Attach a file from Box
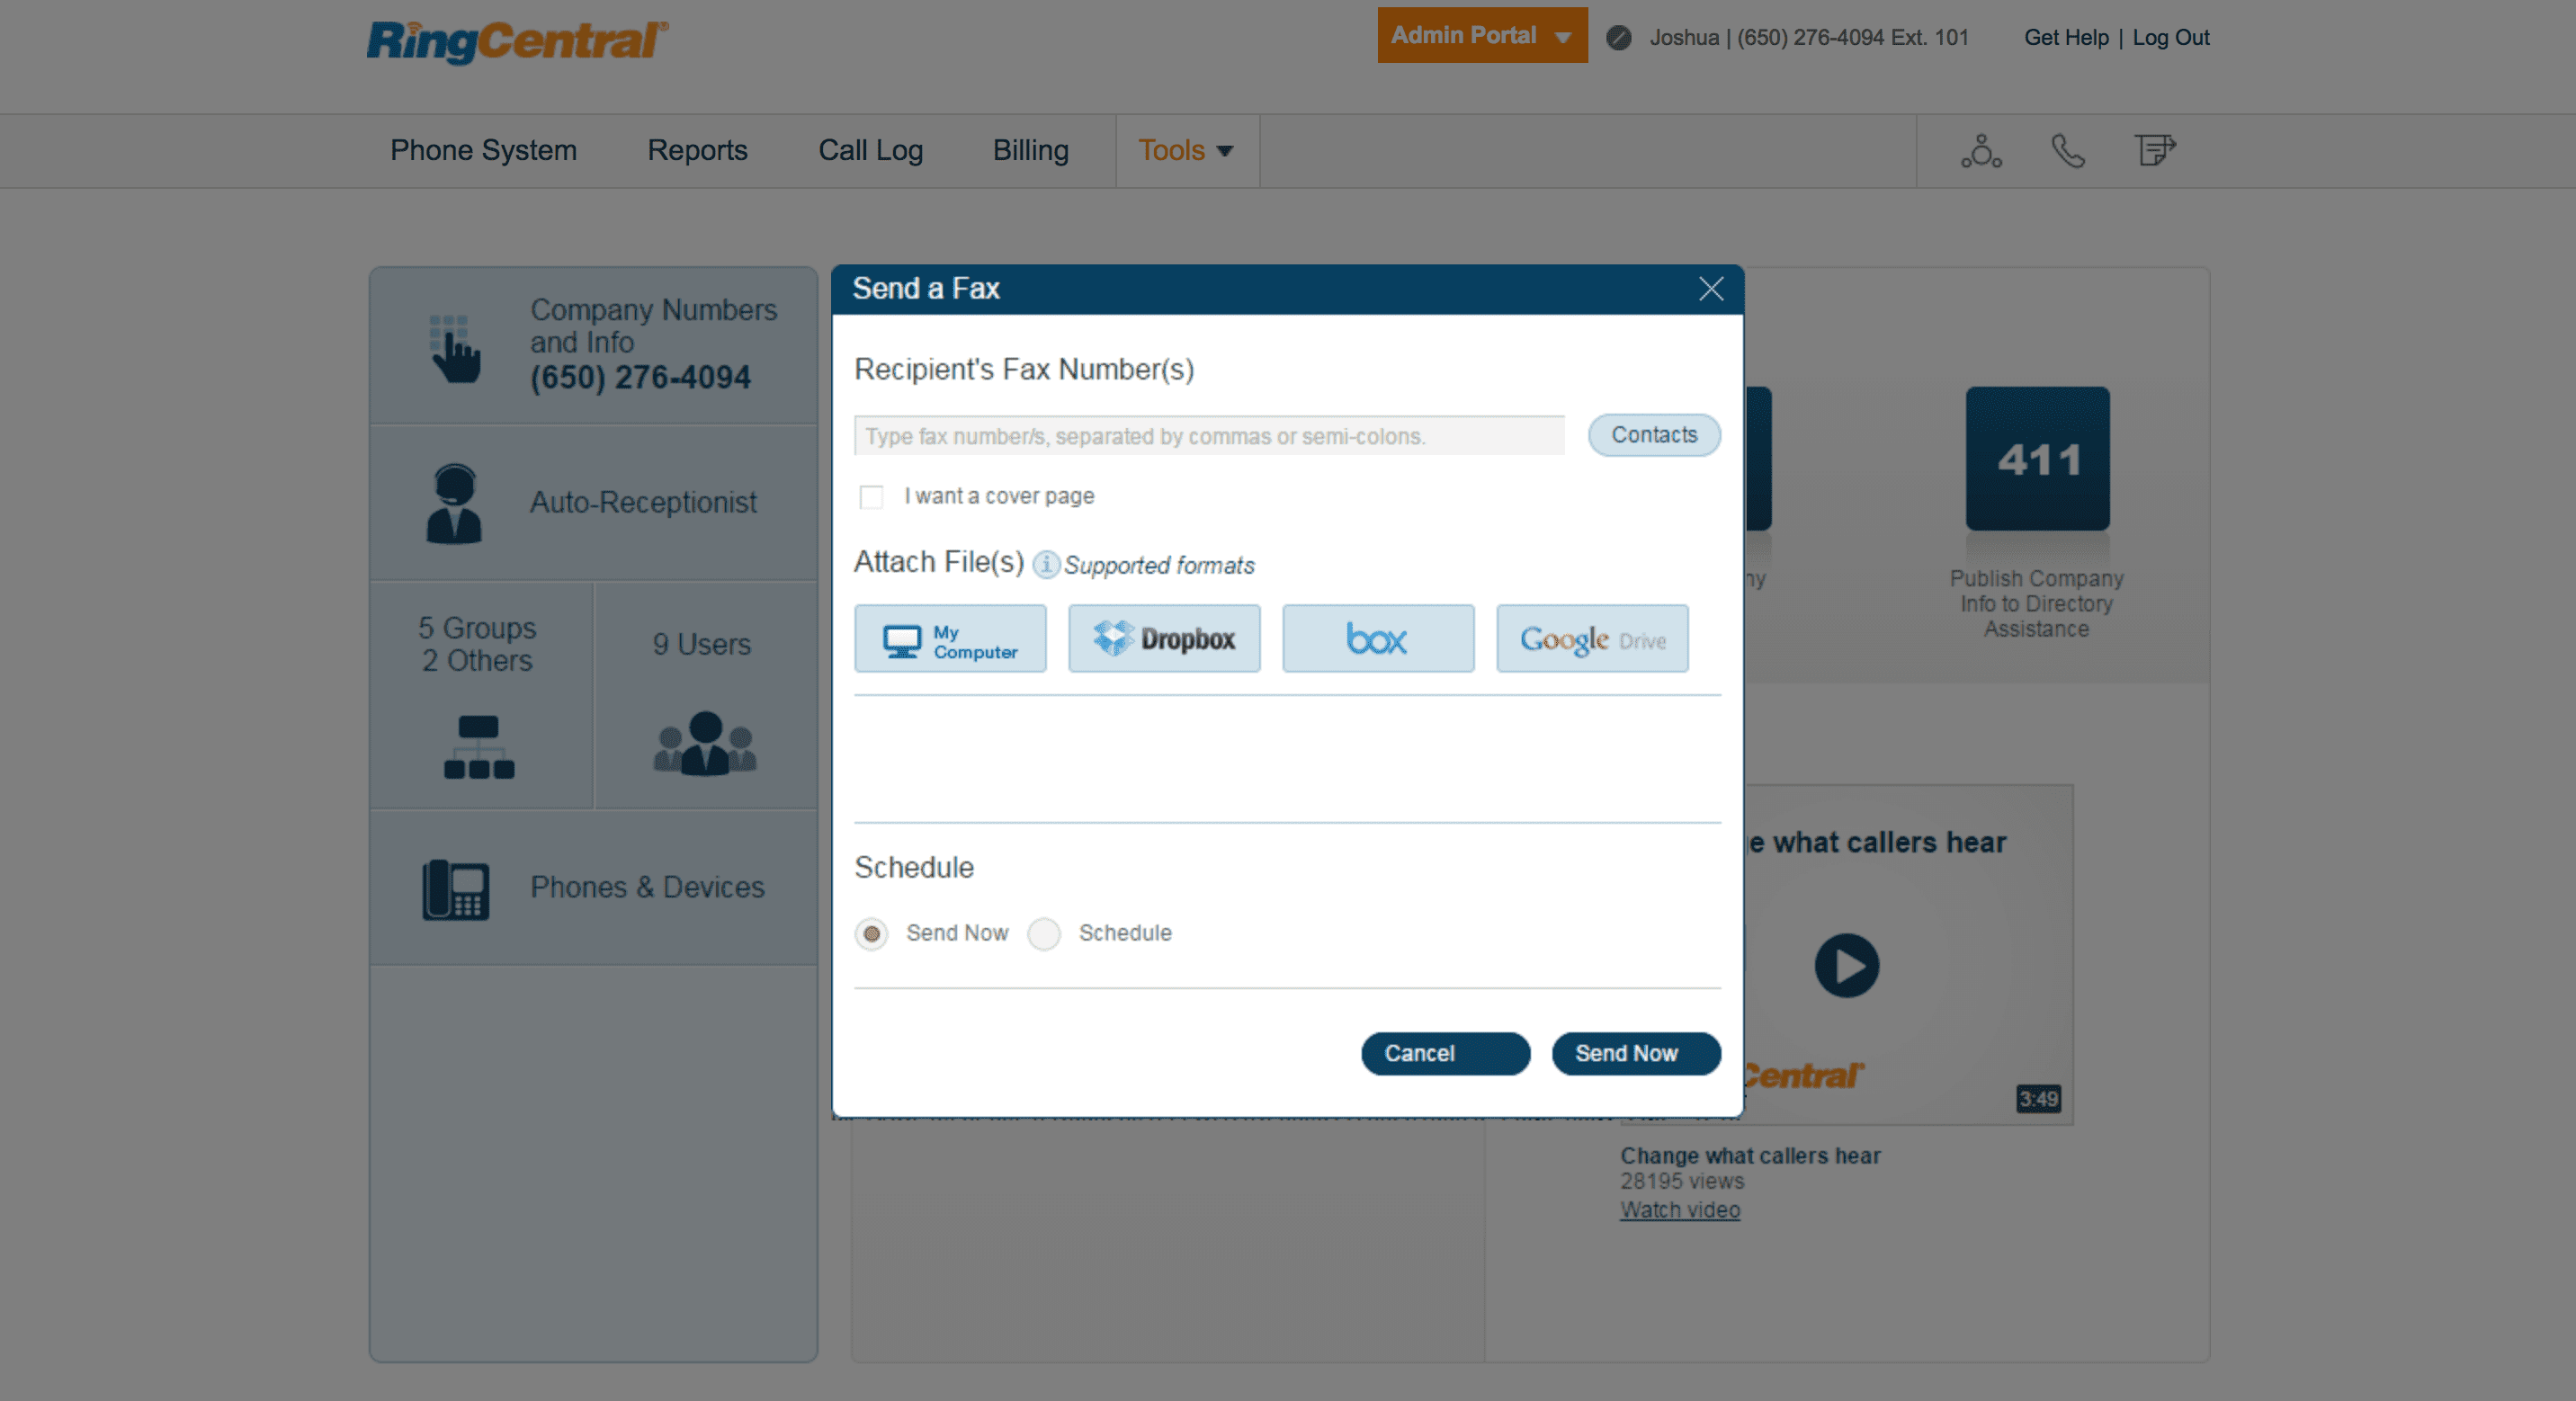2576x1401 pixels. click(1377, 639)
